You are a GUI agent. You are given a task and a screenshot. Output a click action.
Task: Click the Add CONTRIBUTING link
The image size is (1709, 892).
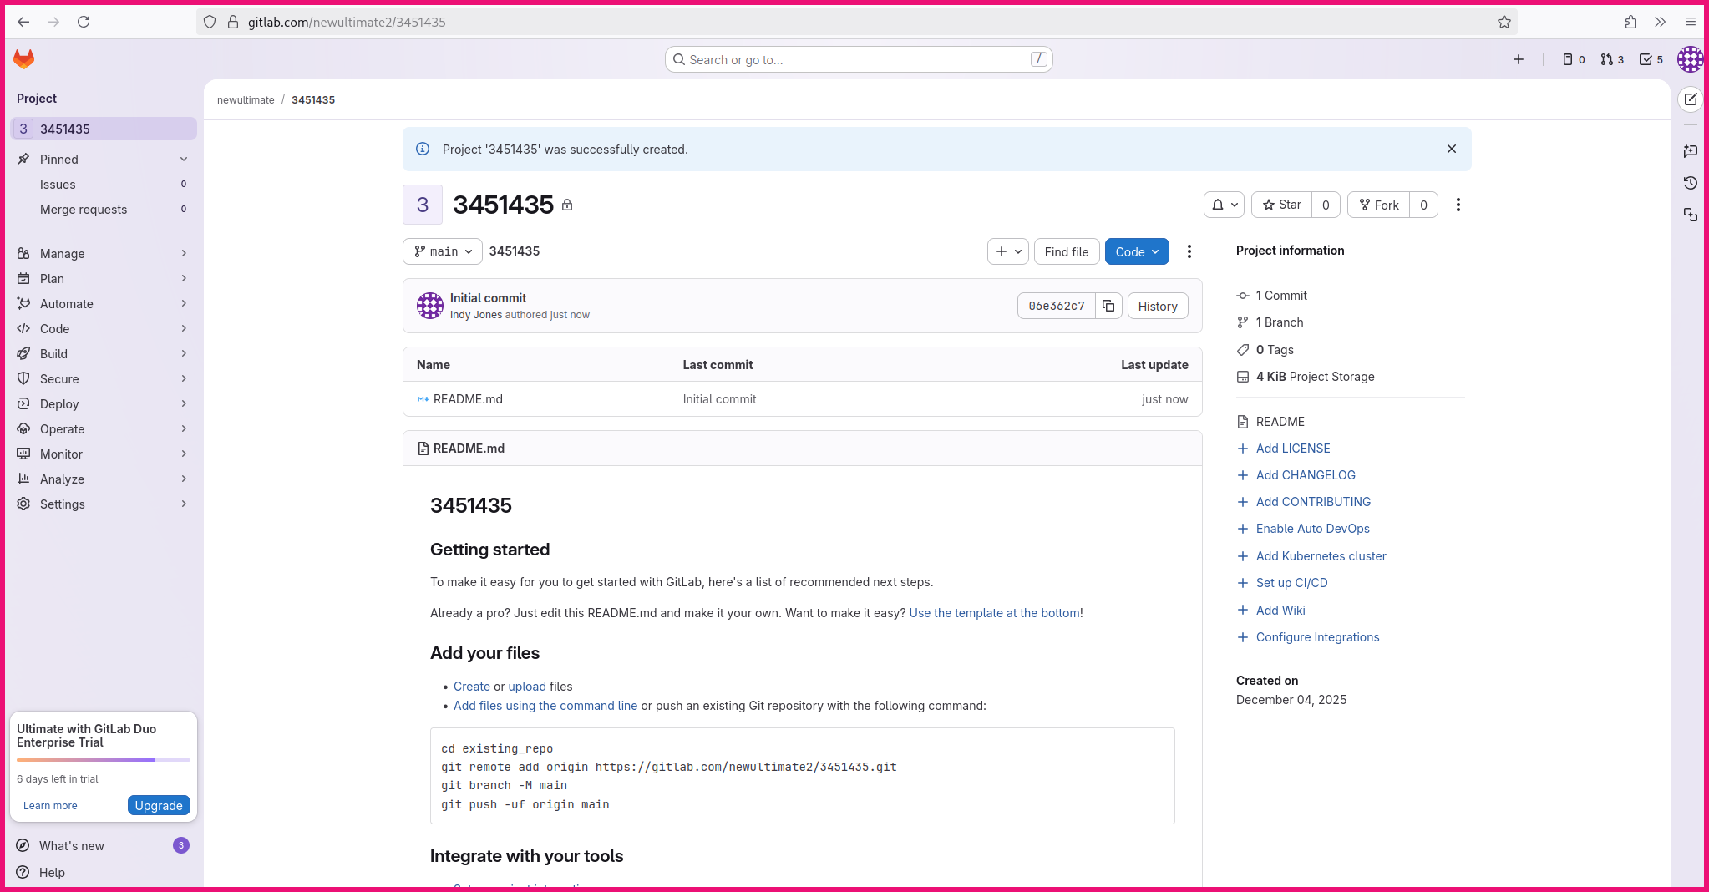tap(1313, 502)
